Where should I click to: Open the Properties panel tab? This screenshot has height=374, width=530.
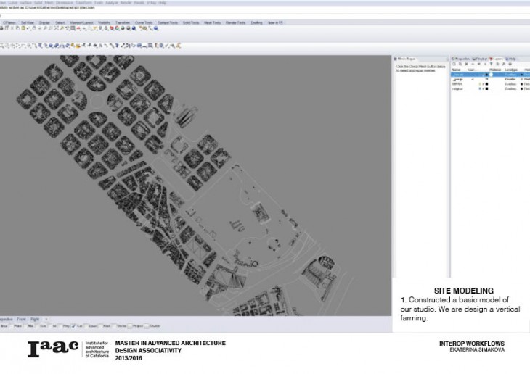(461, 59)
